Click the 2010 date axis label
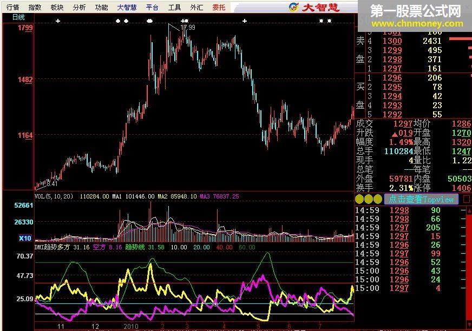Image resolution: width=472 pixels, height=331 pixels. click(131, 327)
